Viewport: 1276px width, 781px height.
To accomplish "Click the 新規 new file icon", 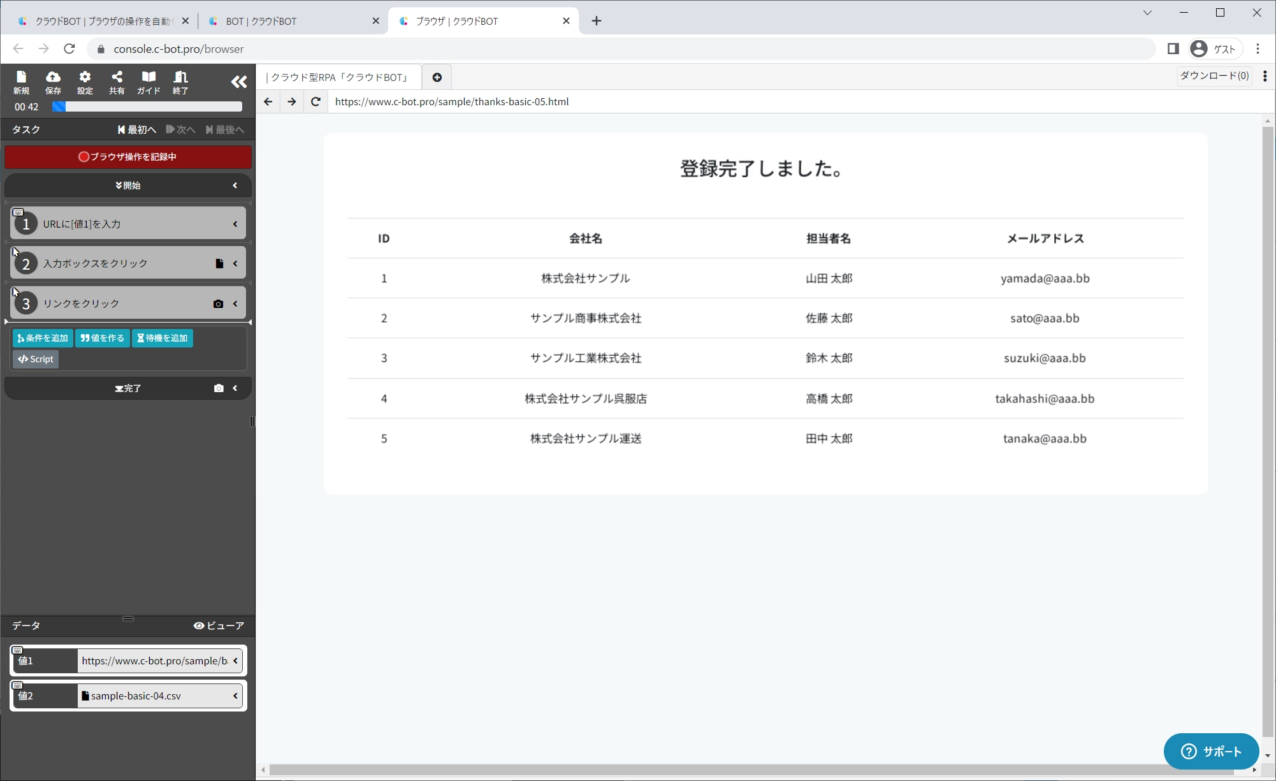I will point(21,82).
